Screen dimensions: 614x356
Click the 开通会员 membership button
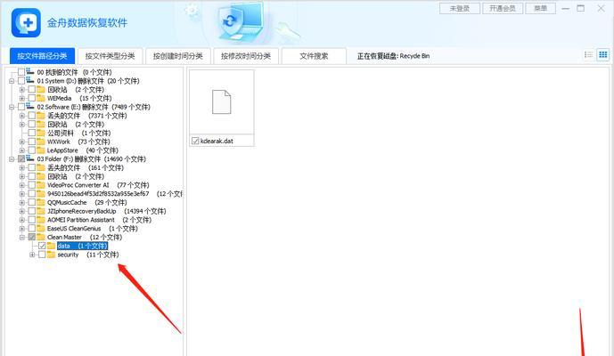[503, 8]
